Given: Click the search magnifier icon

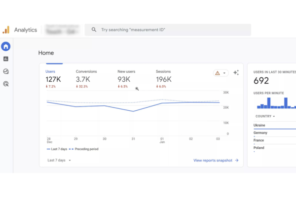Looking at the screenshot, I should click(94, 30).
